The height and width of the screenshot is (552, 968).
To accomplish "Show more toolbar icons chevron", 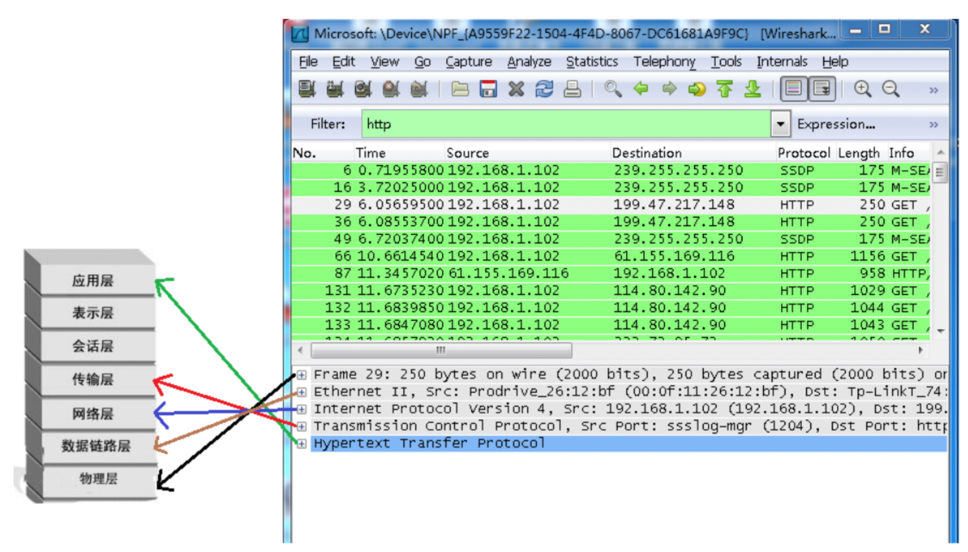I will click(x=934, y=90).
